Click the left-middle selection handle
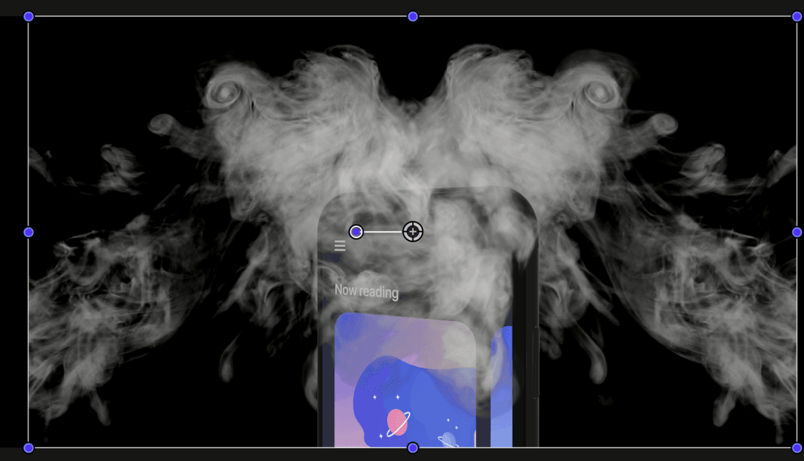 (x=27, y=231)
